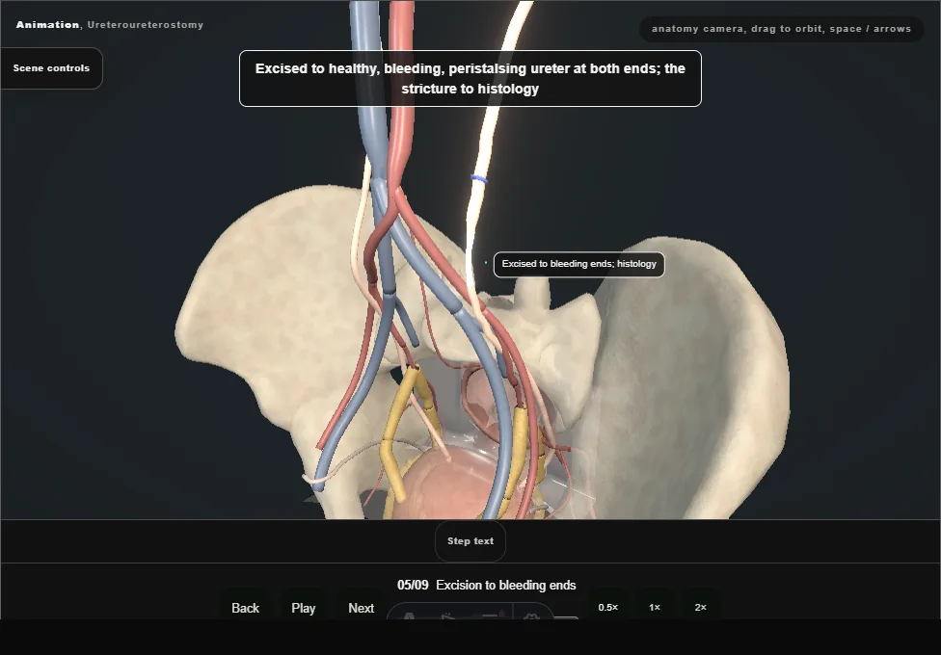Click the anatomy camera hint pill

(781, 29)
